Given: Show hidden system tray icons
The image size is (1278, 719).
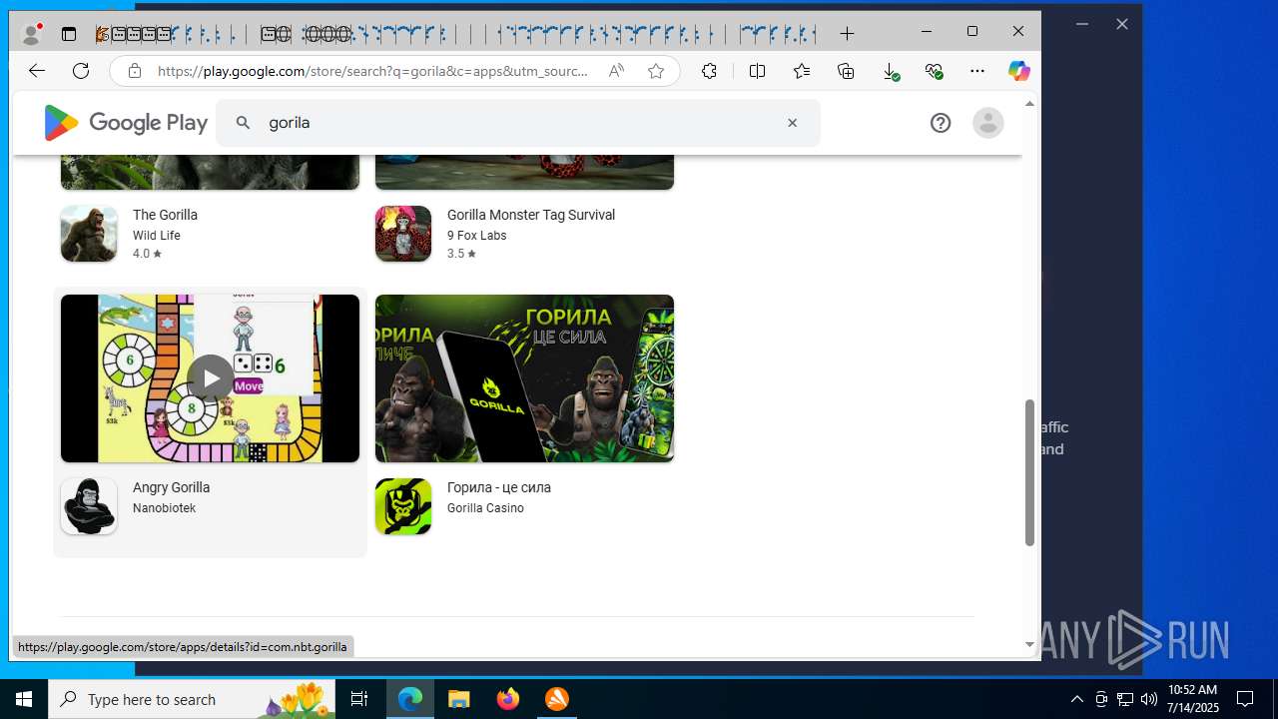Looking at the screenshot, I should click(x=1076, y=699).
